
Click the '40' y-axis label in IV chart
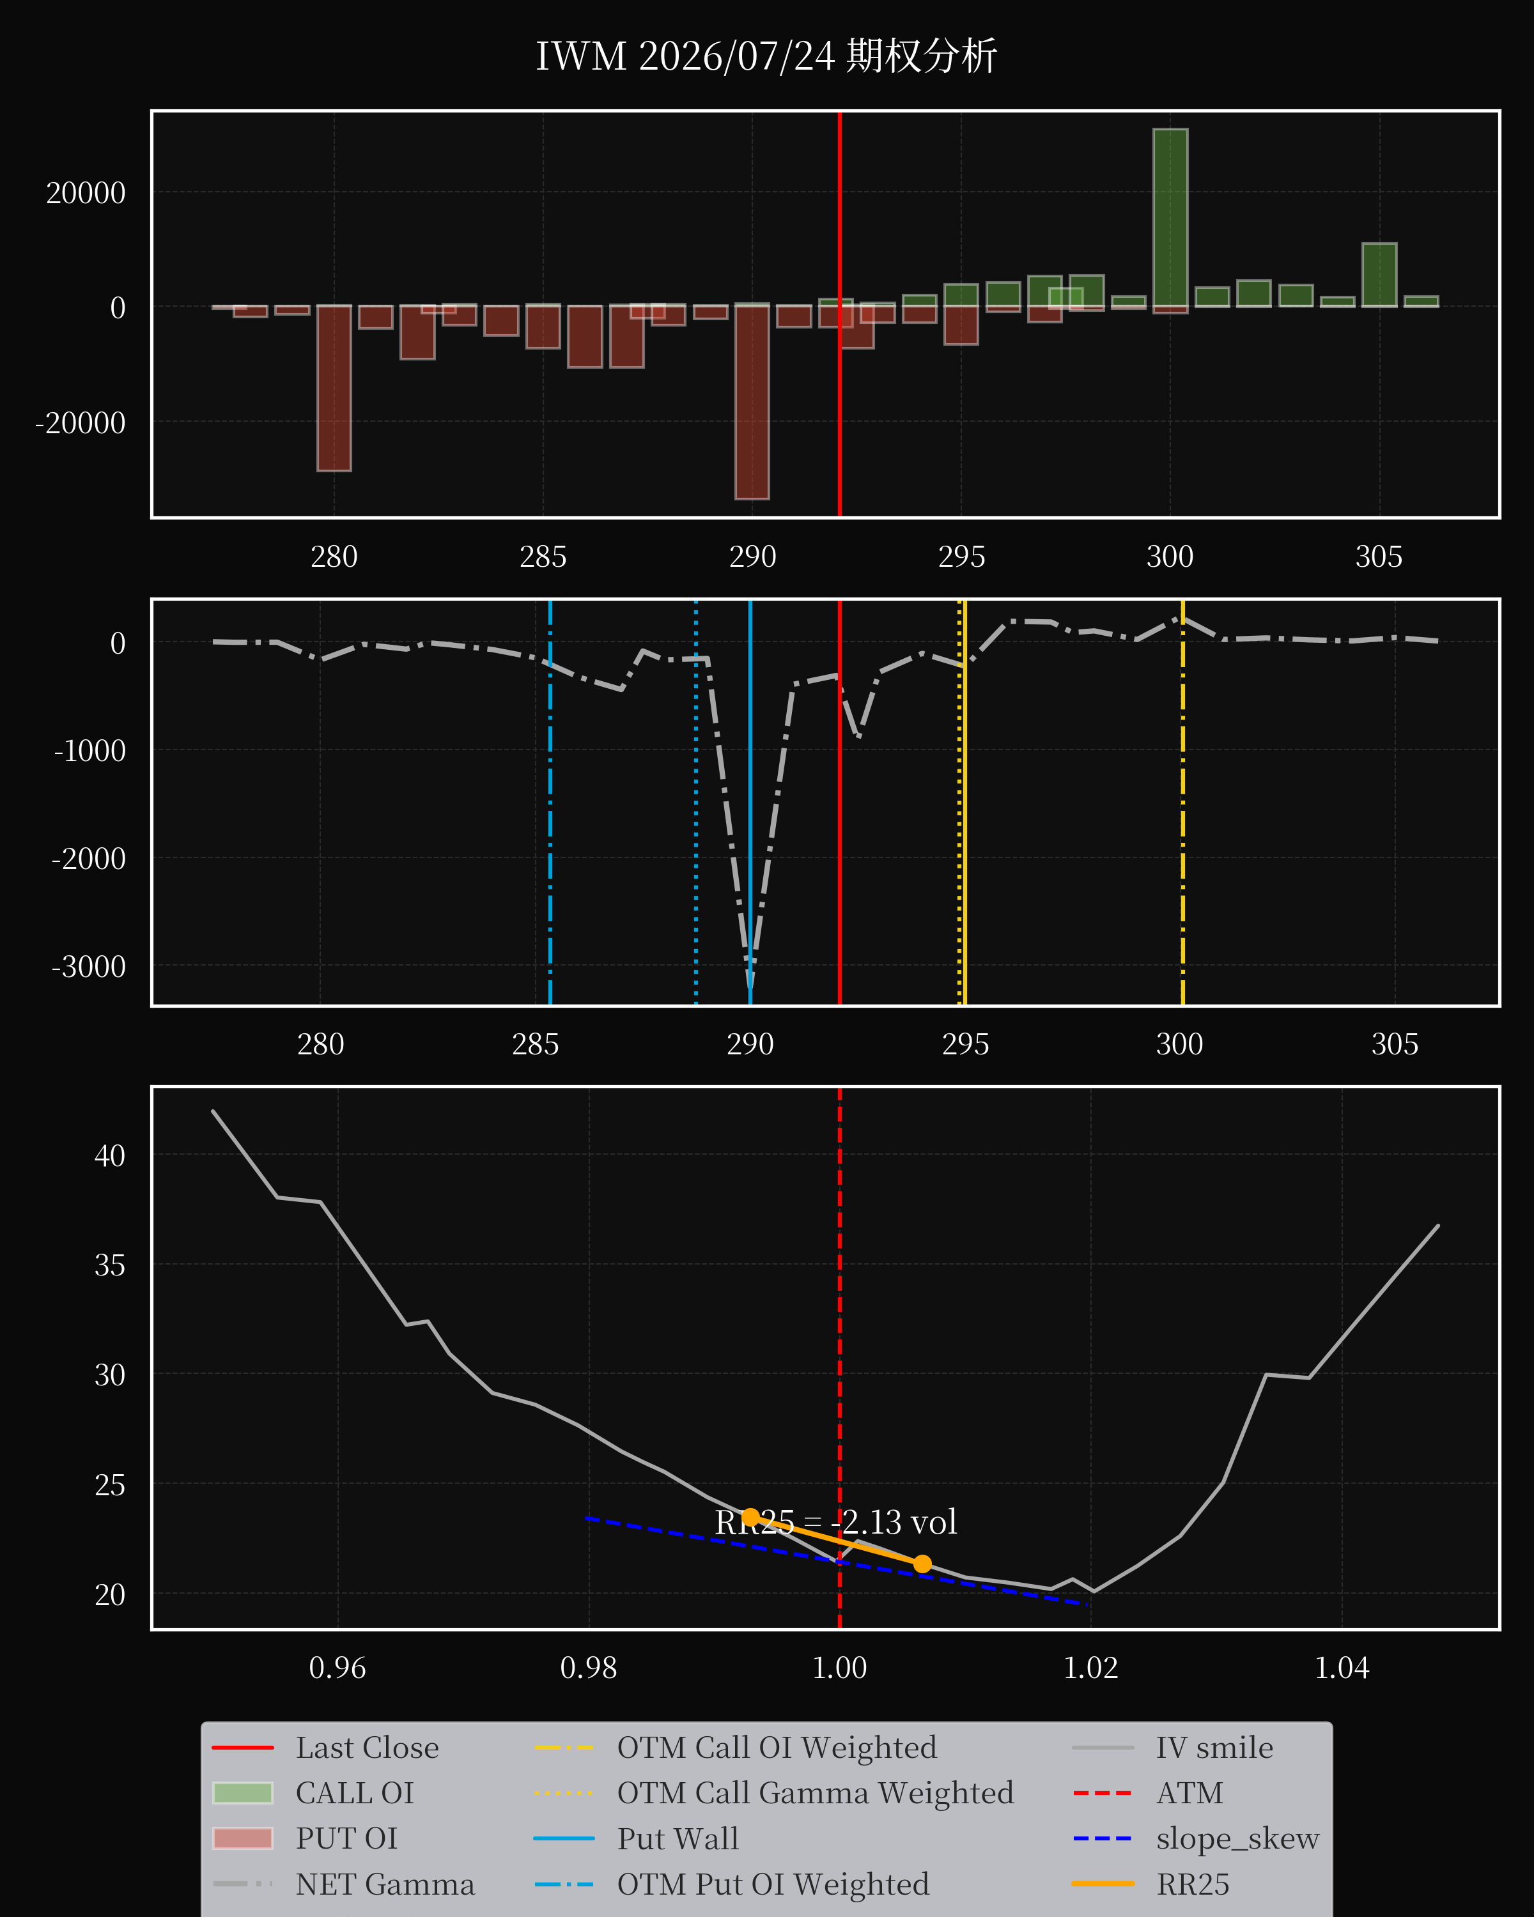(x=111, y=1156)
